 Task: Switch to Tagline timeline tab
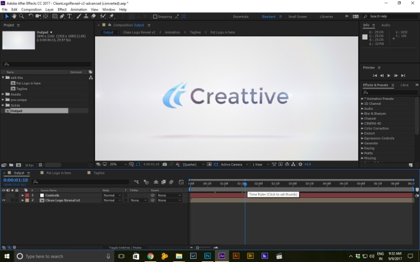point(99,173)
